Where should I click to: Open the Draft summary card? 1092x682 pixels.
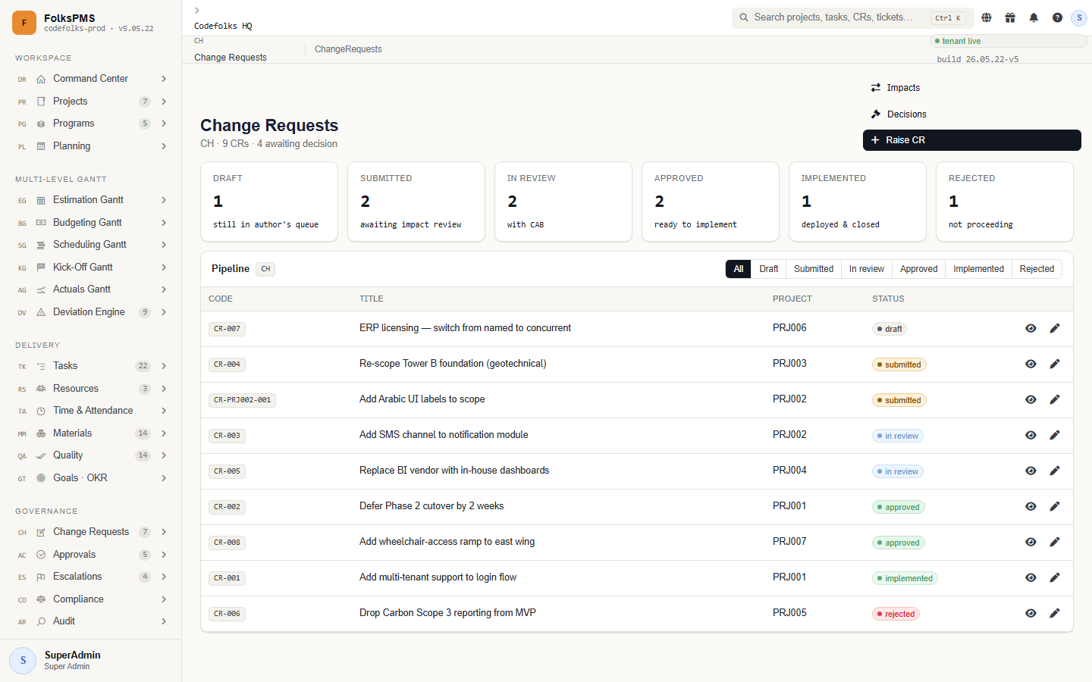(x=269, y=202)
